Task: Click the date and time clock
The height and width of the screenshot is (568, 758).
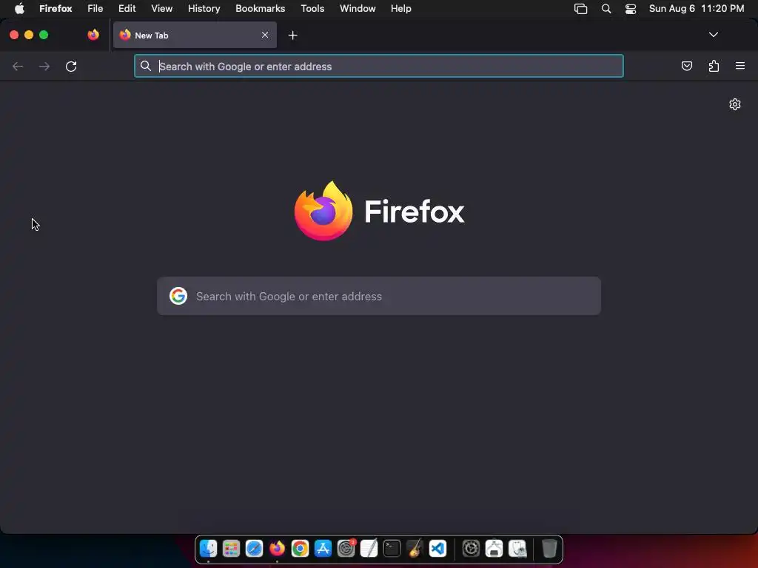Action: 696,8
